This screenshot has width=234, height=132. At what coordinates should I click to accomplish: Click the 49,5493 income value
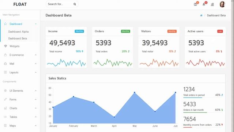coord(62,43)
